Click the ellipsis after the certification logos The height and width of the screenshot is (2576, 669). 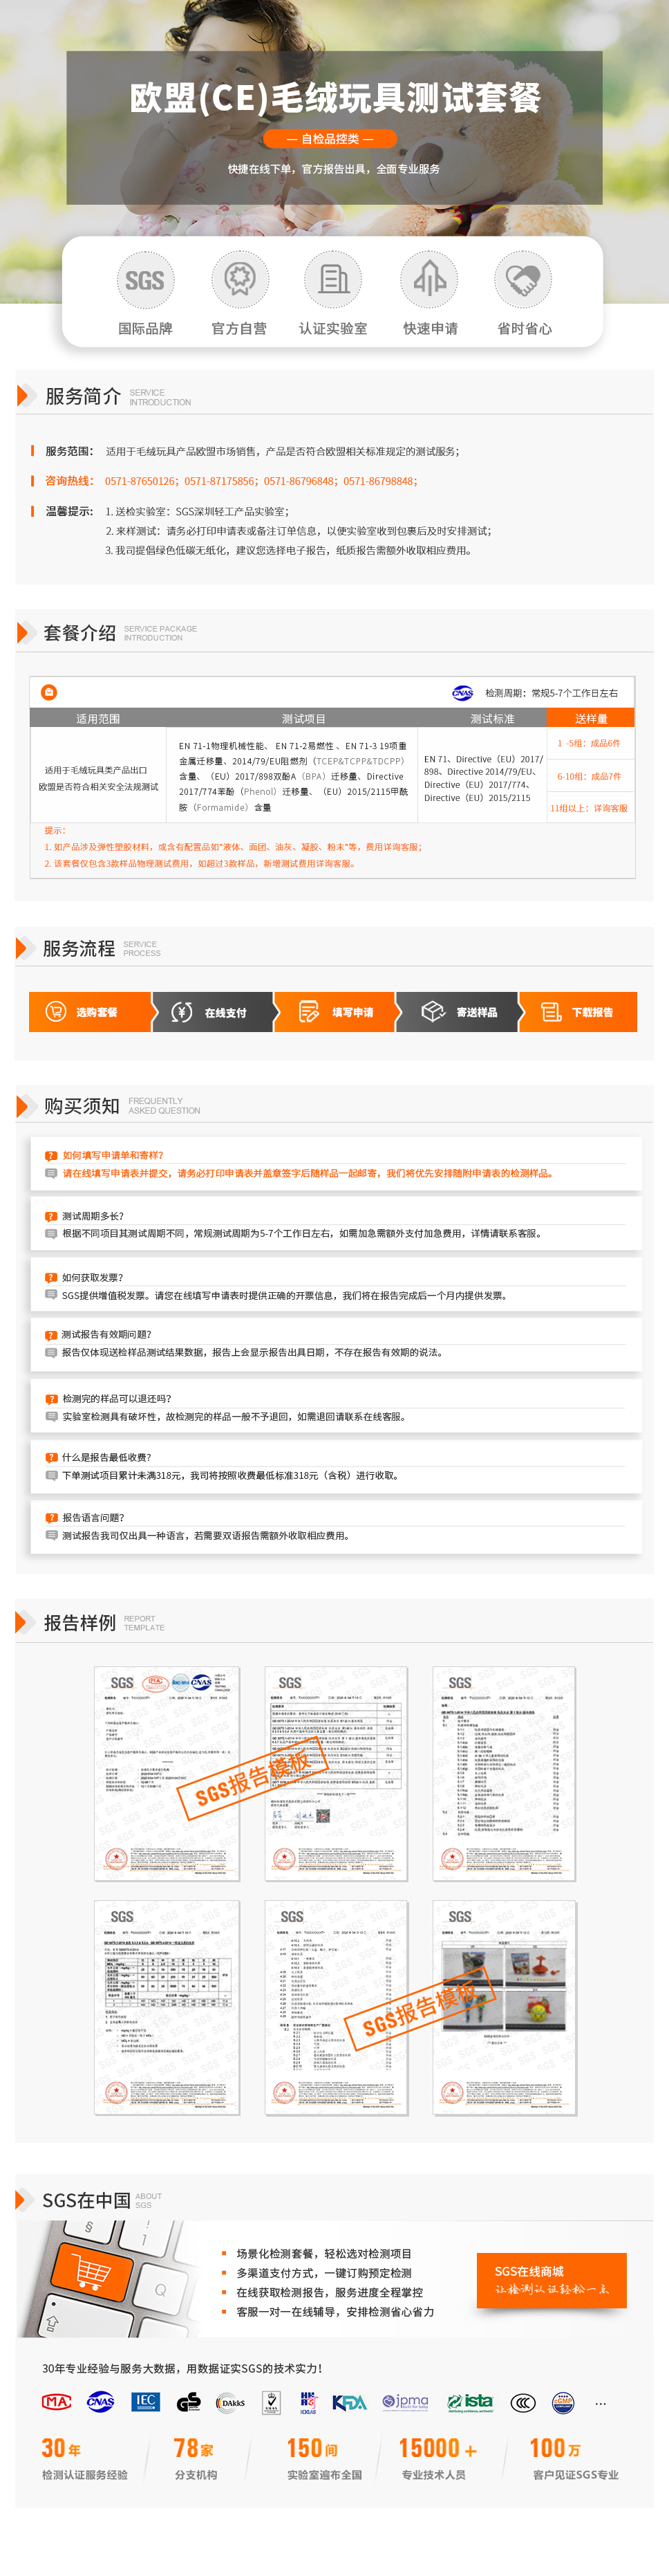click(600, 2403)
